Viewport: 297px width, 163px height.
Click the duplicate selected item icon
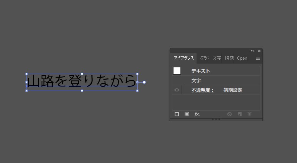[240, 114]
